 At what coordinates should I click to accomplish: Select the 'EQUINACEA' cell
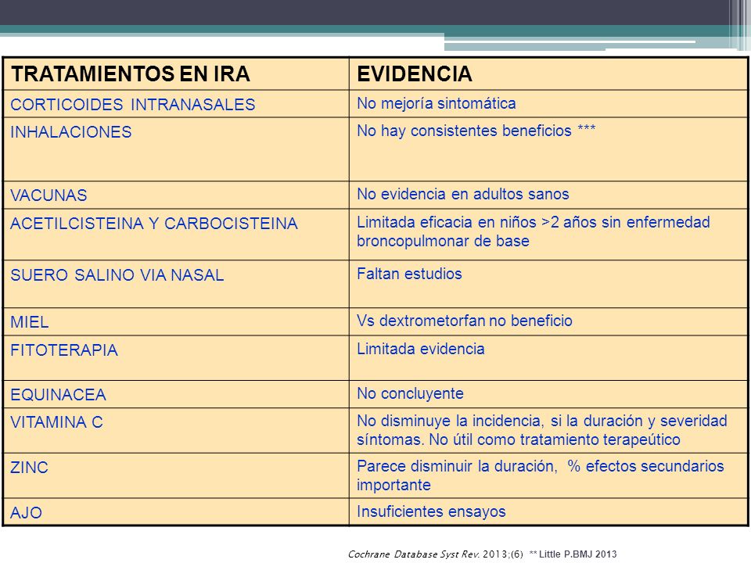pyautogui.click(x=176, y=394)
